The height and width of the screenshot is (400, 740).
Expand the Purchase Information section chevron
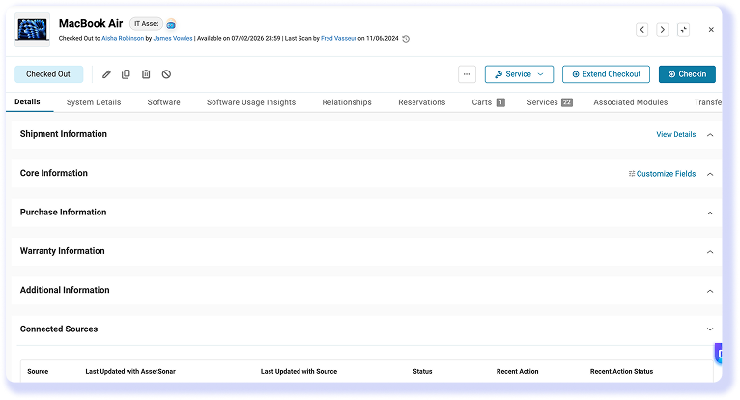(x=710, y=213)
